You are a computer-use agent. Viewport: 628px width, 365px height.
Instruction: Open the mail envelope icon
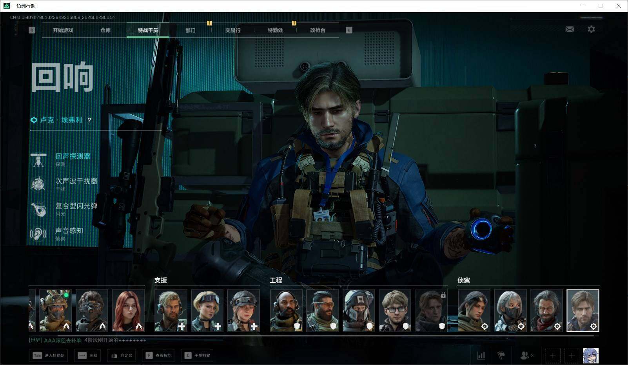coord(570,29)
